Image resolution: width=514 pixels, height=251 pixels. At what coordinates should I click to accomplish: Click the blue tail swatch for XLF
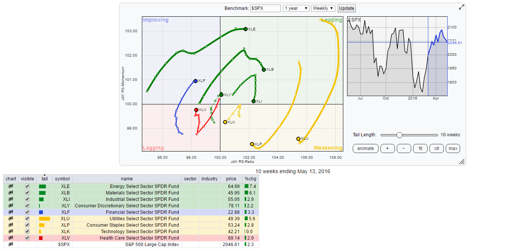(41, 212)
